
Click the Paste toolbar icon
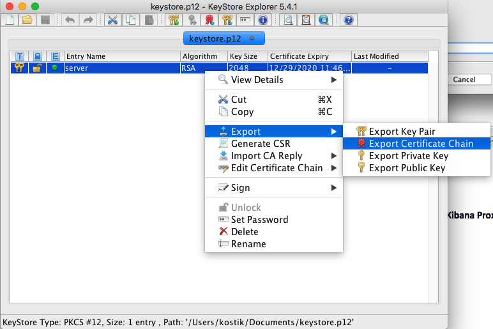(x=149, y=20)
